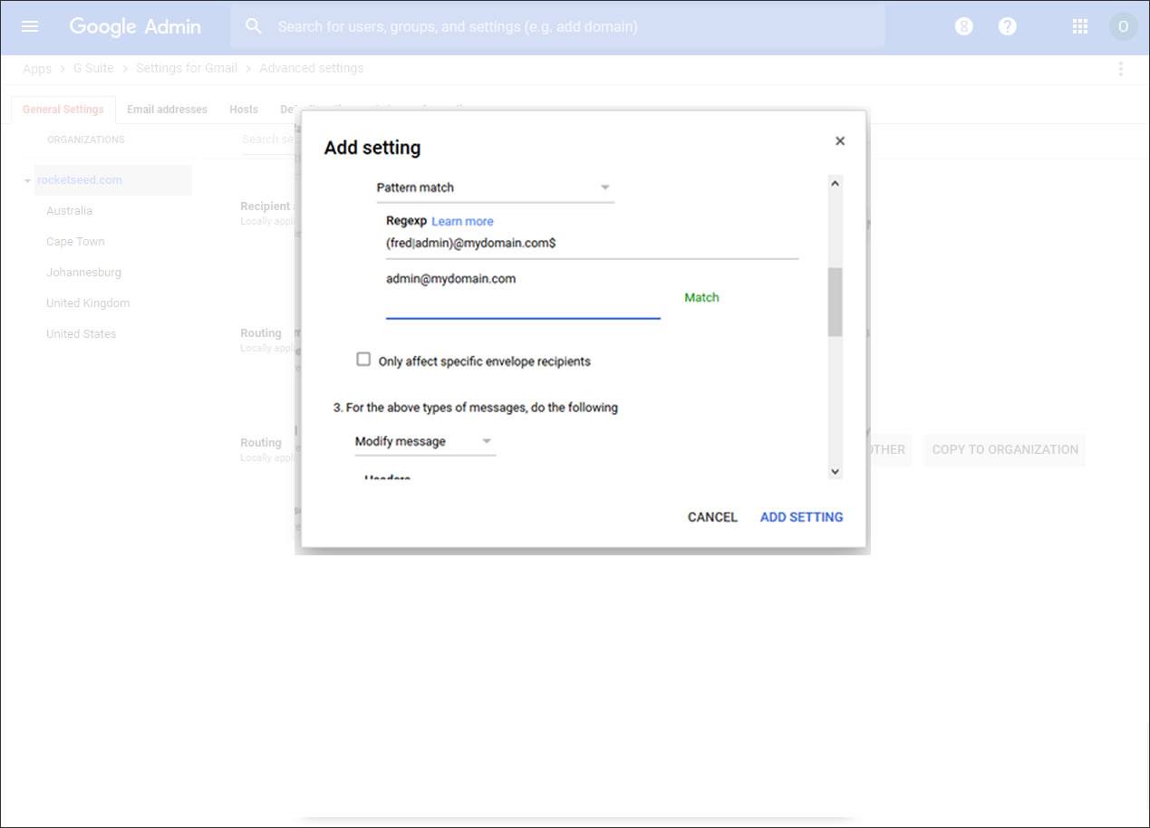Click the Regexp pattern input field
This screenshot has height=828, width=1150.
click(x=591, y=244)
